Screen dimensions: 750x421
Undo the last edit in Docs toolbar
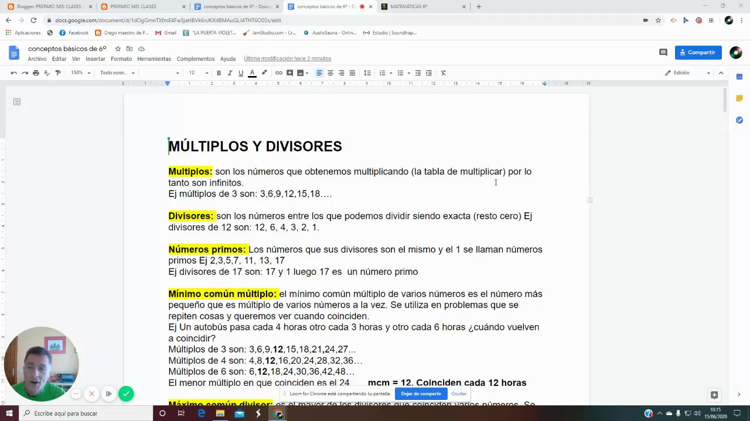13,73
